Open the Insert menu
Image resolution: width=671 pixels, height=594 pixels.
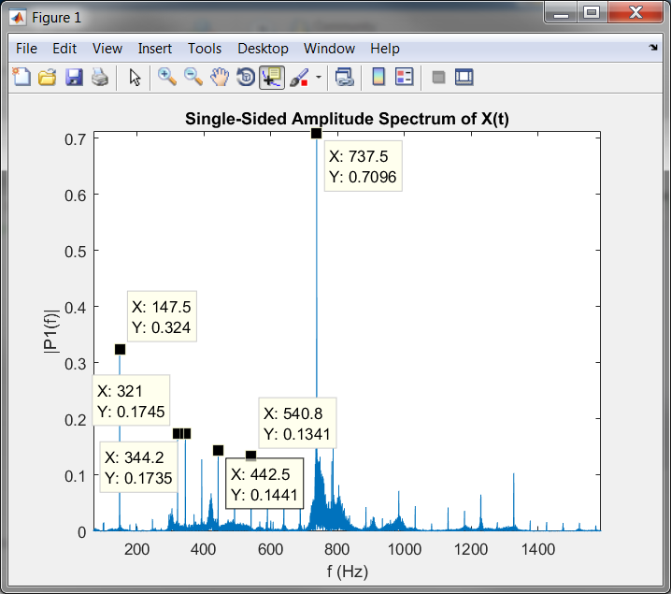pyautogui.click(x=155, y=49)
